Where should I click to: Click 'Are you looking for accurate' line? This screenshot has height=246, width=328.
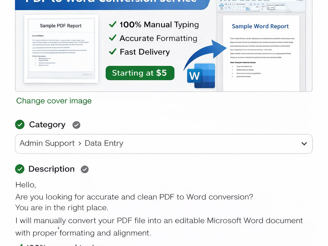(x=134, y=197)
